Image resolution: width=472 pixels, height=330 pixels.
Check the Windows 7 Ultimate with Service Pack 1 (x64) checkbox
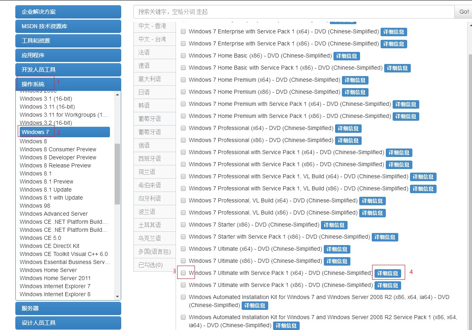pyautogui.click(x=183, y=273)
